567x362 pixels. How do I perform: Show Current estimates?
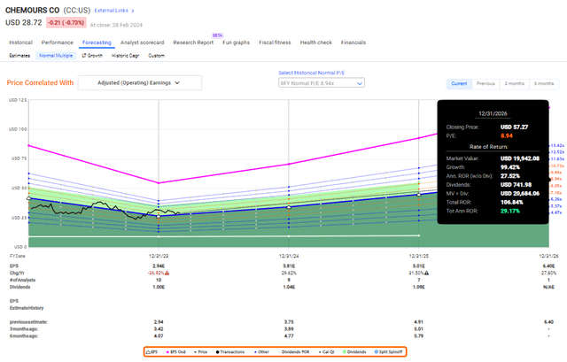point(459,83)
